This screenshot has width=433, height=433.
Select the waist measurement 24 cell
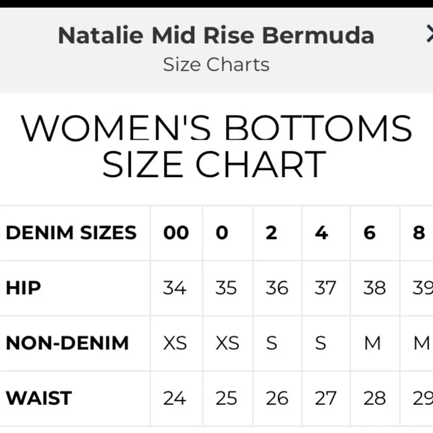tap(175, 398)
